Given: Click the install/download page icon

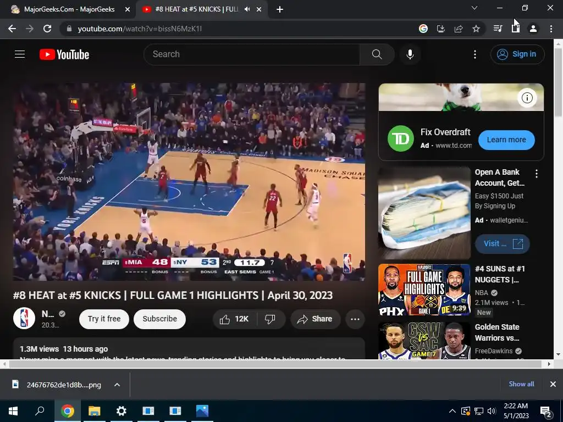Looking at the screenshot, I should pyautogui.click(x=441, y=29).
